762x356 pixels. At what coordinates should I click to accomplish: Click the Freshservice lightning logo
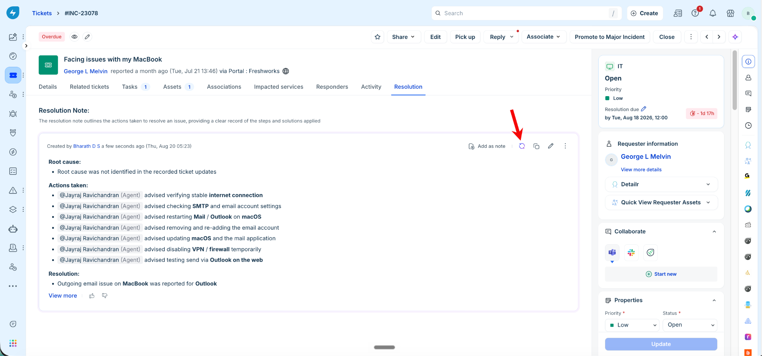click(13, 13)
